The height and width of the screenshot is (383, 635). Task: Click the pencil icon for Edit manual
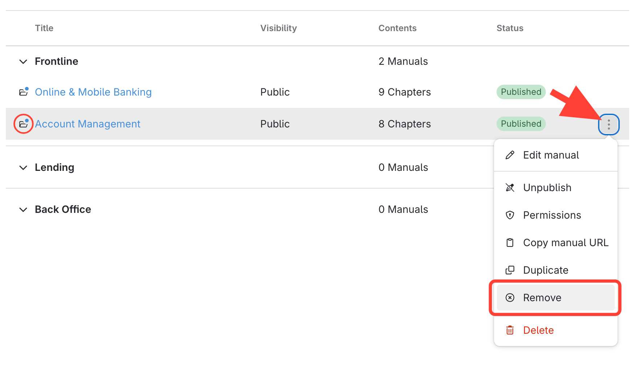coord(510,155)
